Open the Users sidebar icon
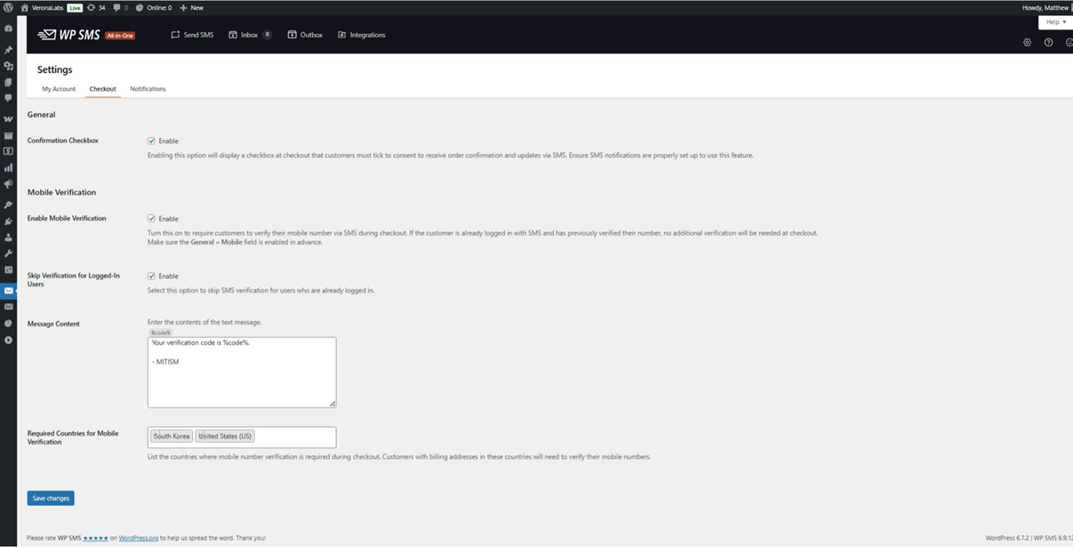This screenshot has height=547, width=1073. tap(9, 237)
